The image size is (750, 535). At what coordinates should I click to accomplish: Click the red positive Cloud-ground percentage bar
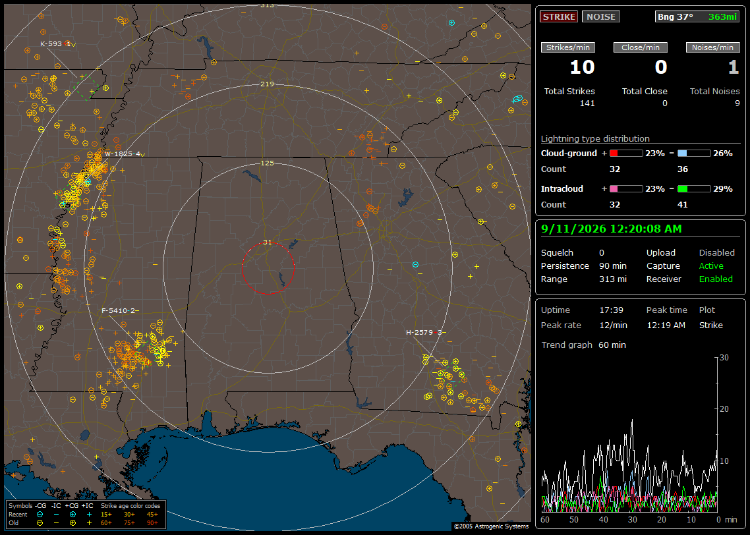[x=626, y=154]
